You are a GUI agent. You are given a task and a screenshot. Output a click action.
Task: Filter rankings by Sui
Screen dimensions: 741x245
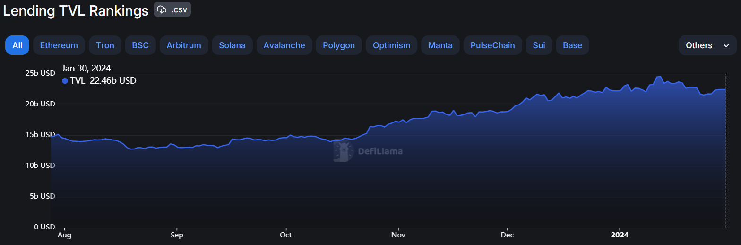pyautogui.click(x=539, y=45)
